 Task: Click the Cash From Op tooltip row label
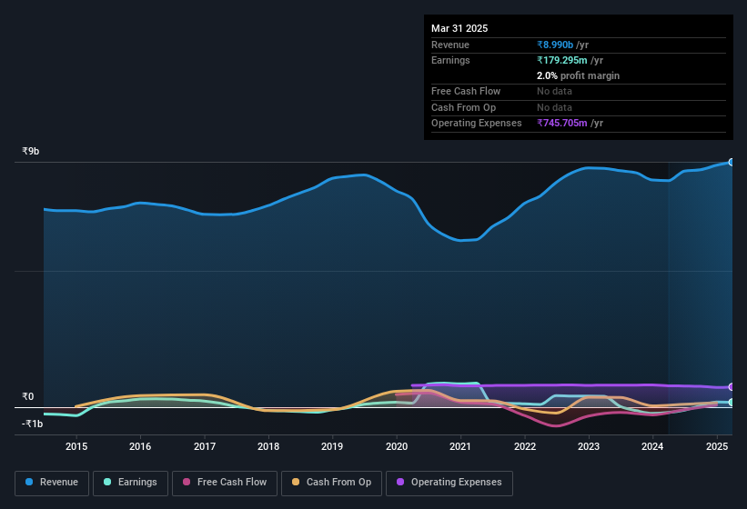463,107
